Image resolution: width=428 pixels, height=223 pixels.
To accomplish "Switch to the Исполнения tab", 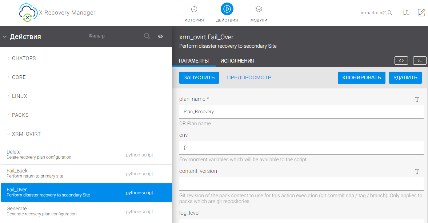I will click(237, 61).
